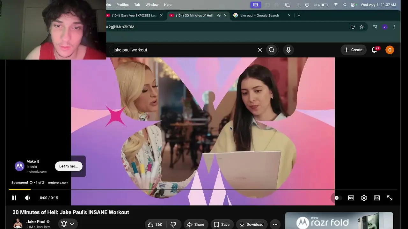Open more actions (three dots) under video
This screenshot has width=408, height=229.
pyautogui.click(x=275, y=225)
